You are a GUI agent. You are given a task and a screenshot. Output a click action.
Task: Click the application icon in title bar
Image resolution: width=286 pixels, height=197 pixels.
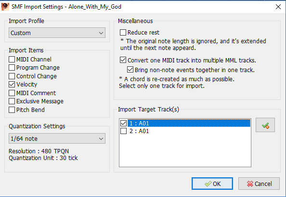point(5,7)
